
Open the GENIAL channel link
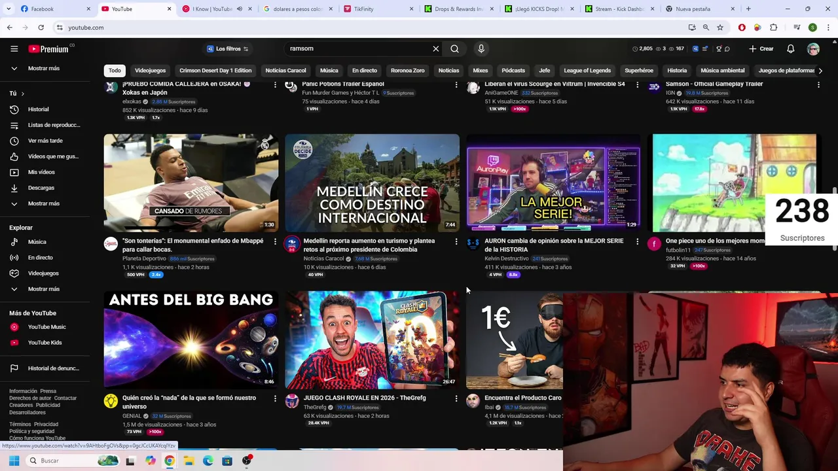click(132, 415)
